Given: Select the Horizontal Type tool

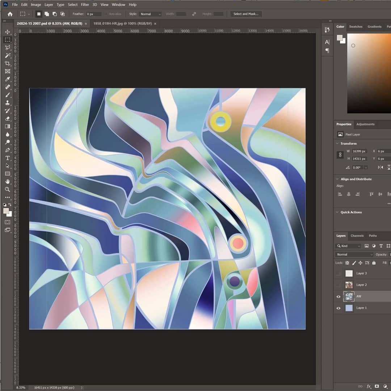Looking at the screenshot, I should tap(7, 158).
